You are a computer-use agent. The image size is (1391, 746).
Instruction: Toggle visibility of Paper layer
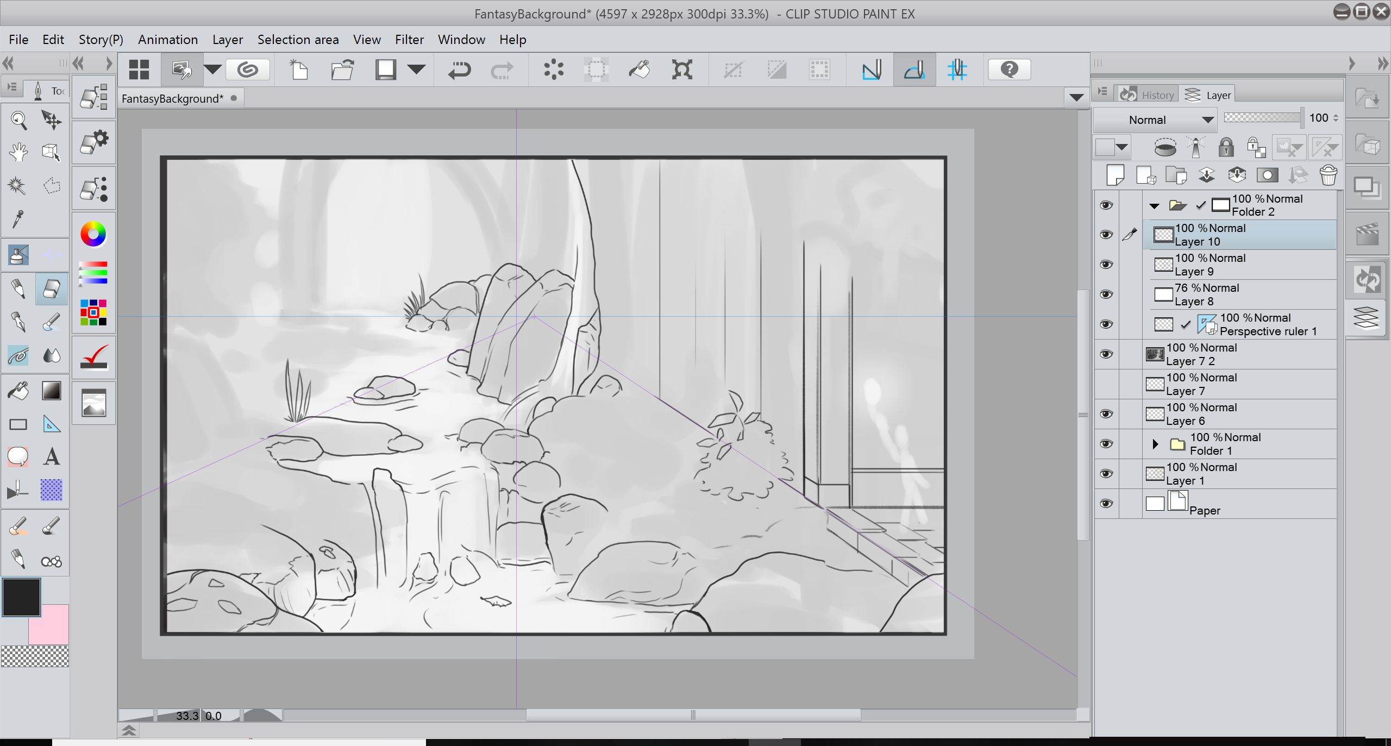[x=1106, y=504]
